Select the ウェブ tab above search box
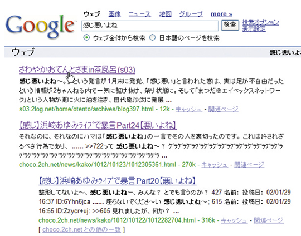This screenshot has width=301, height=236. click(x=92, y=14)
